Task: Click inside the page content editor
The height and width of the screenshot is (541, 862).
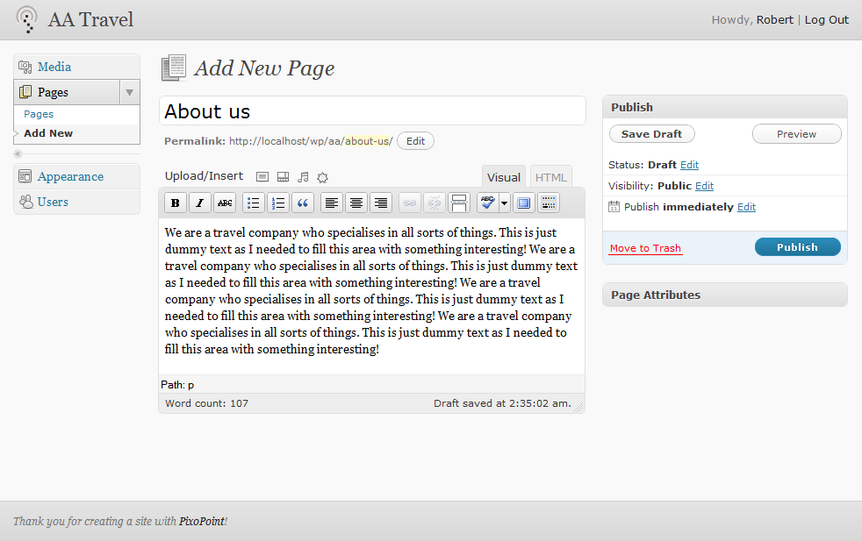Action: [x=371, y=295]
